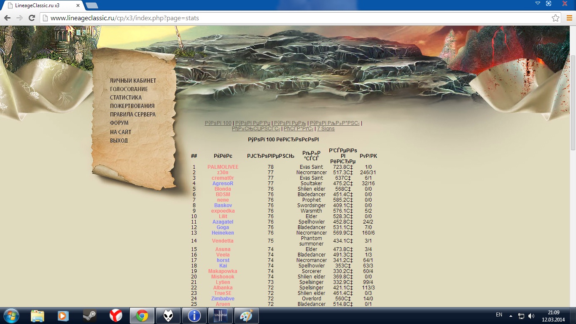Click player name expoedka

click(223, 211)
